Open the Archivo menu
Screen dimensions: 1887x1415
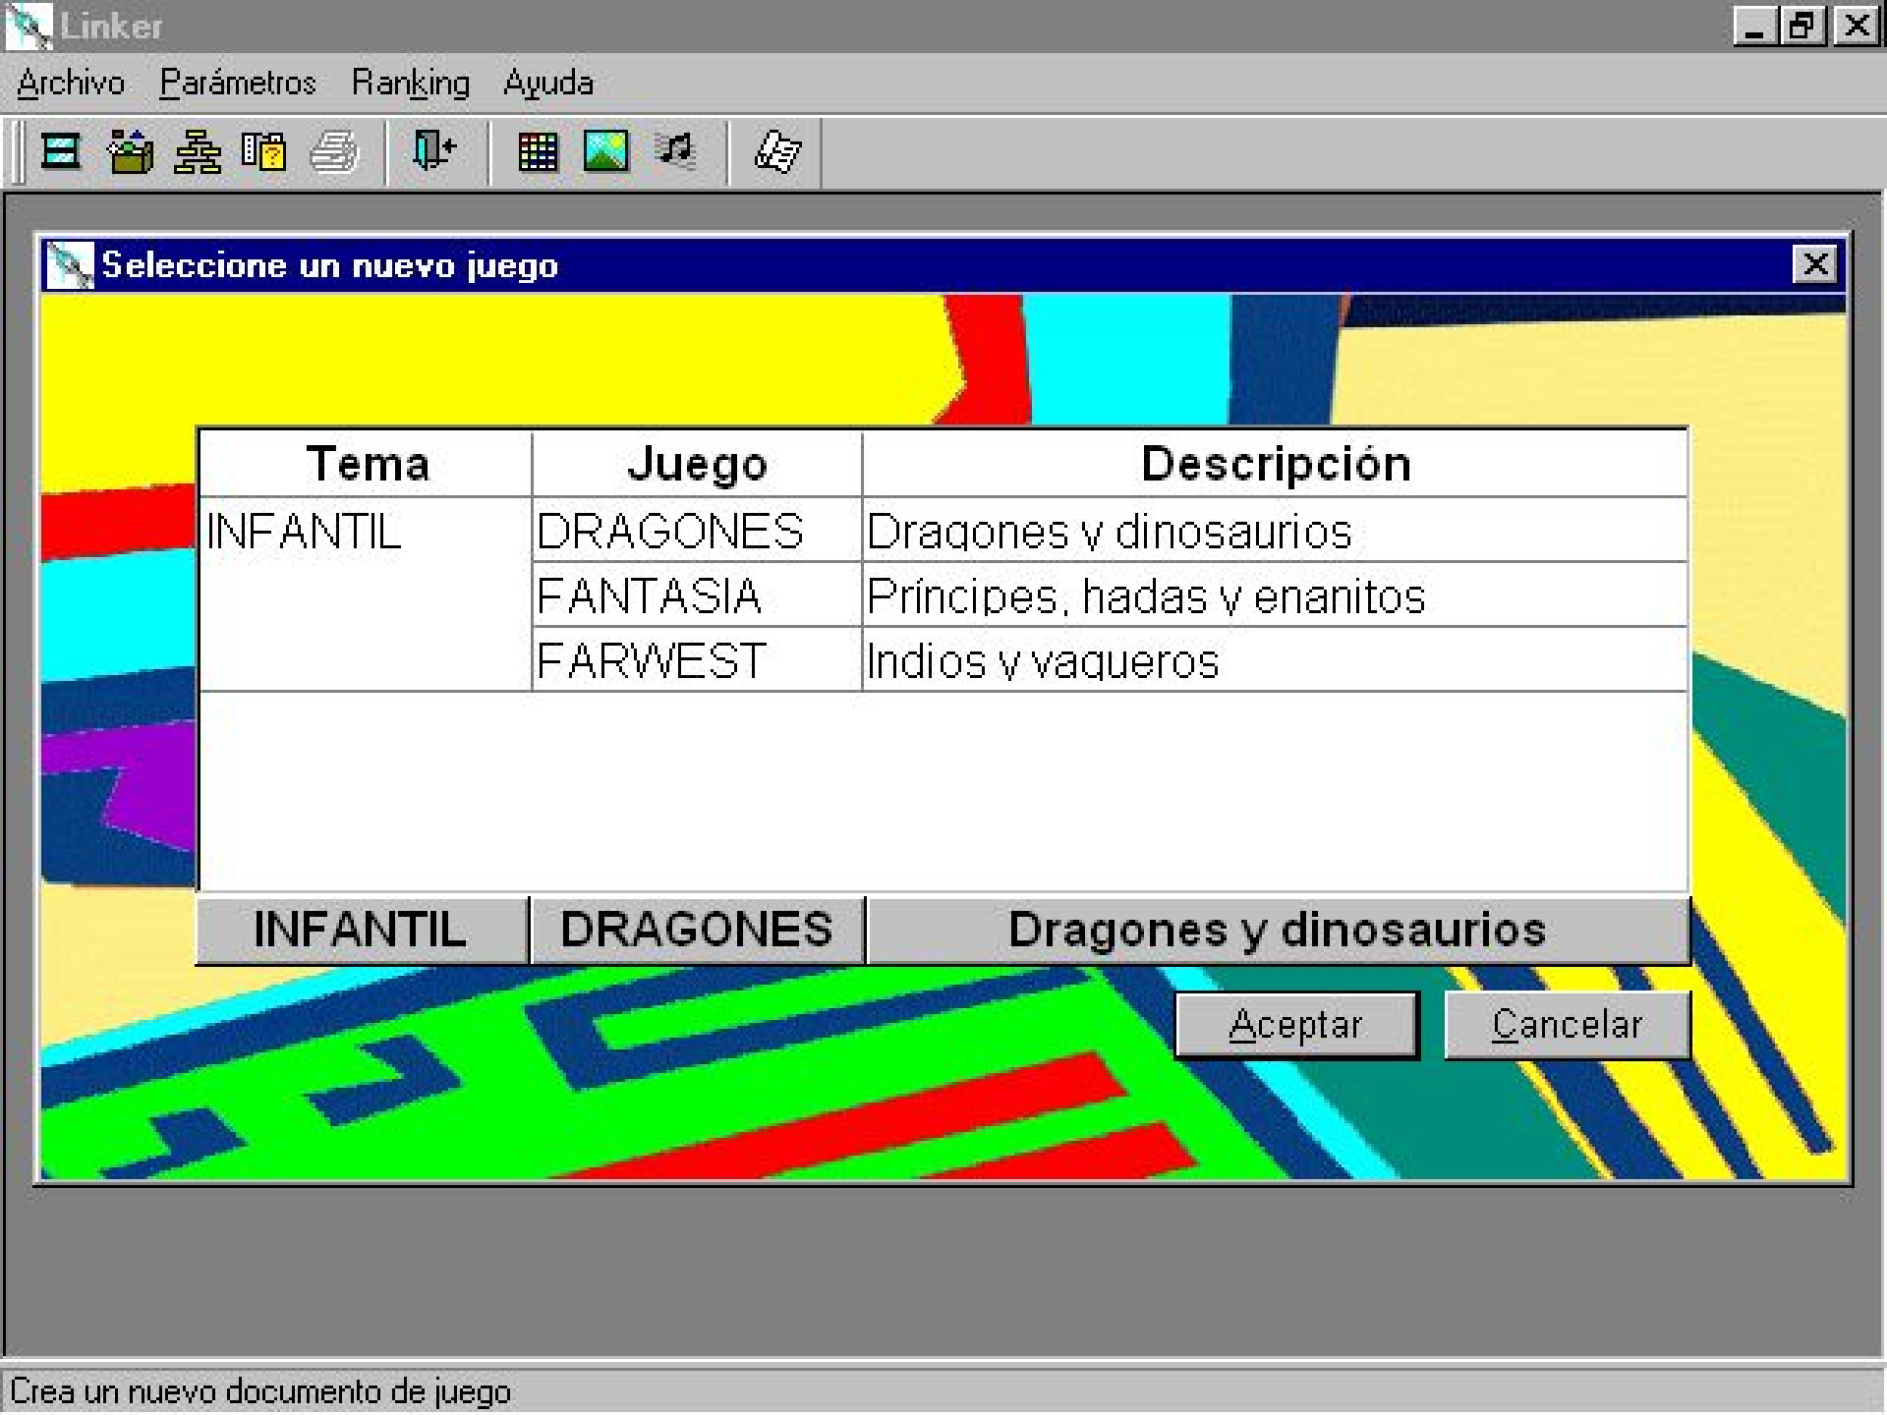click(71, 84)
